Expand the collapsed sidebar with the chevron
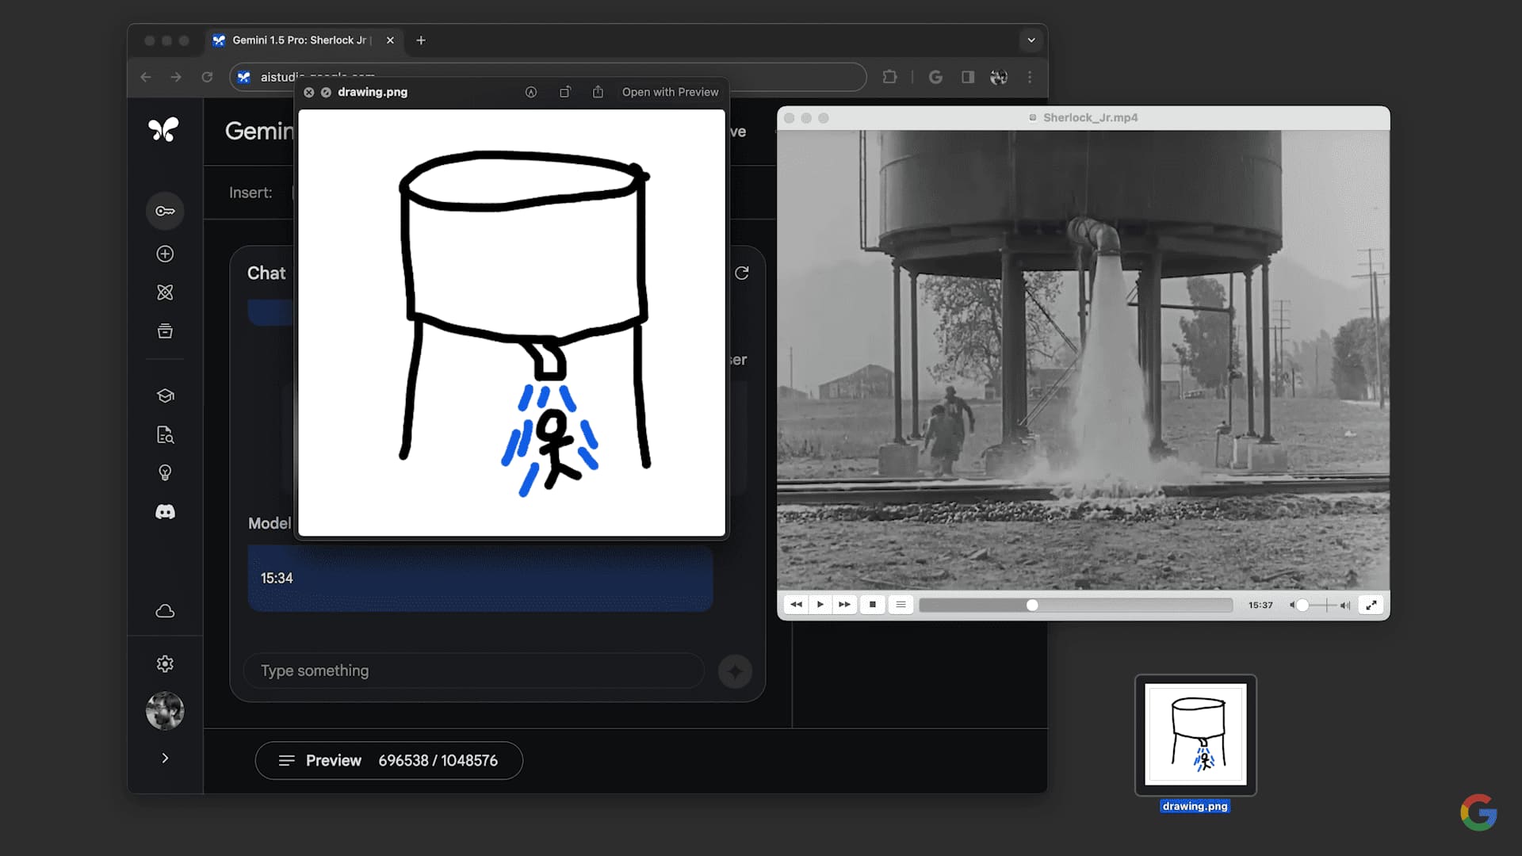This screenshot has height=856, width=1522. tap(165, 758)
